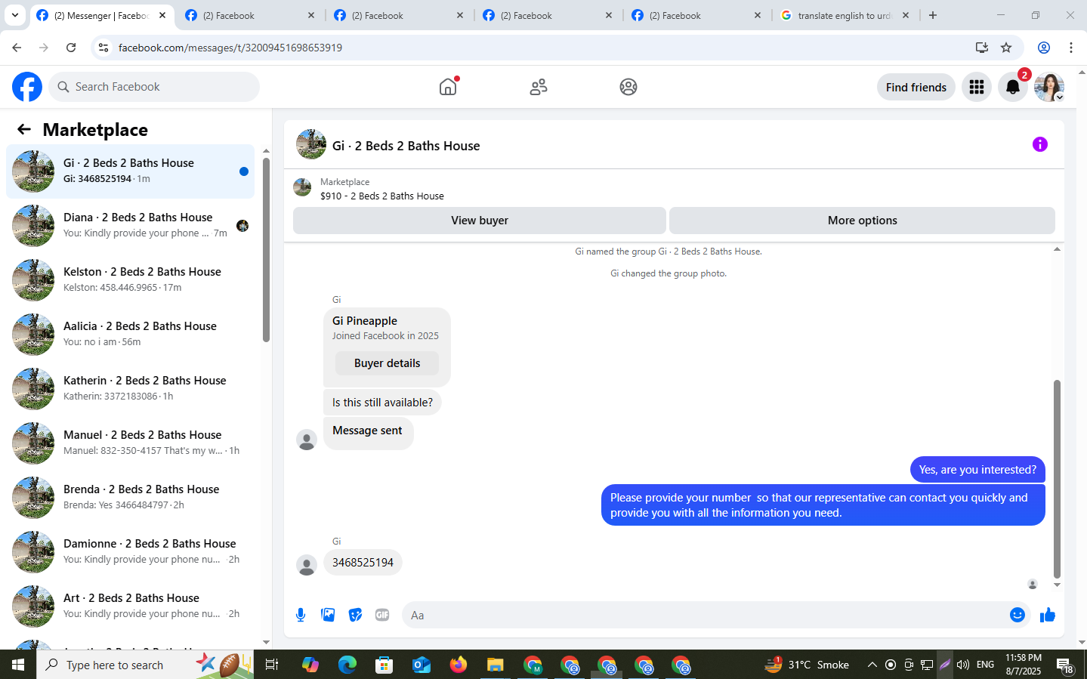Click the 'Is this still available?' message
Image resolution: width=1087 pixels, height=679 pixels.
click(382, 403)
